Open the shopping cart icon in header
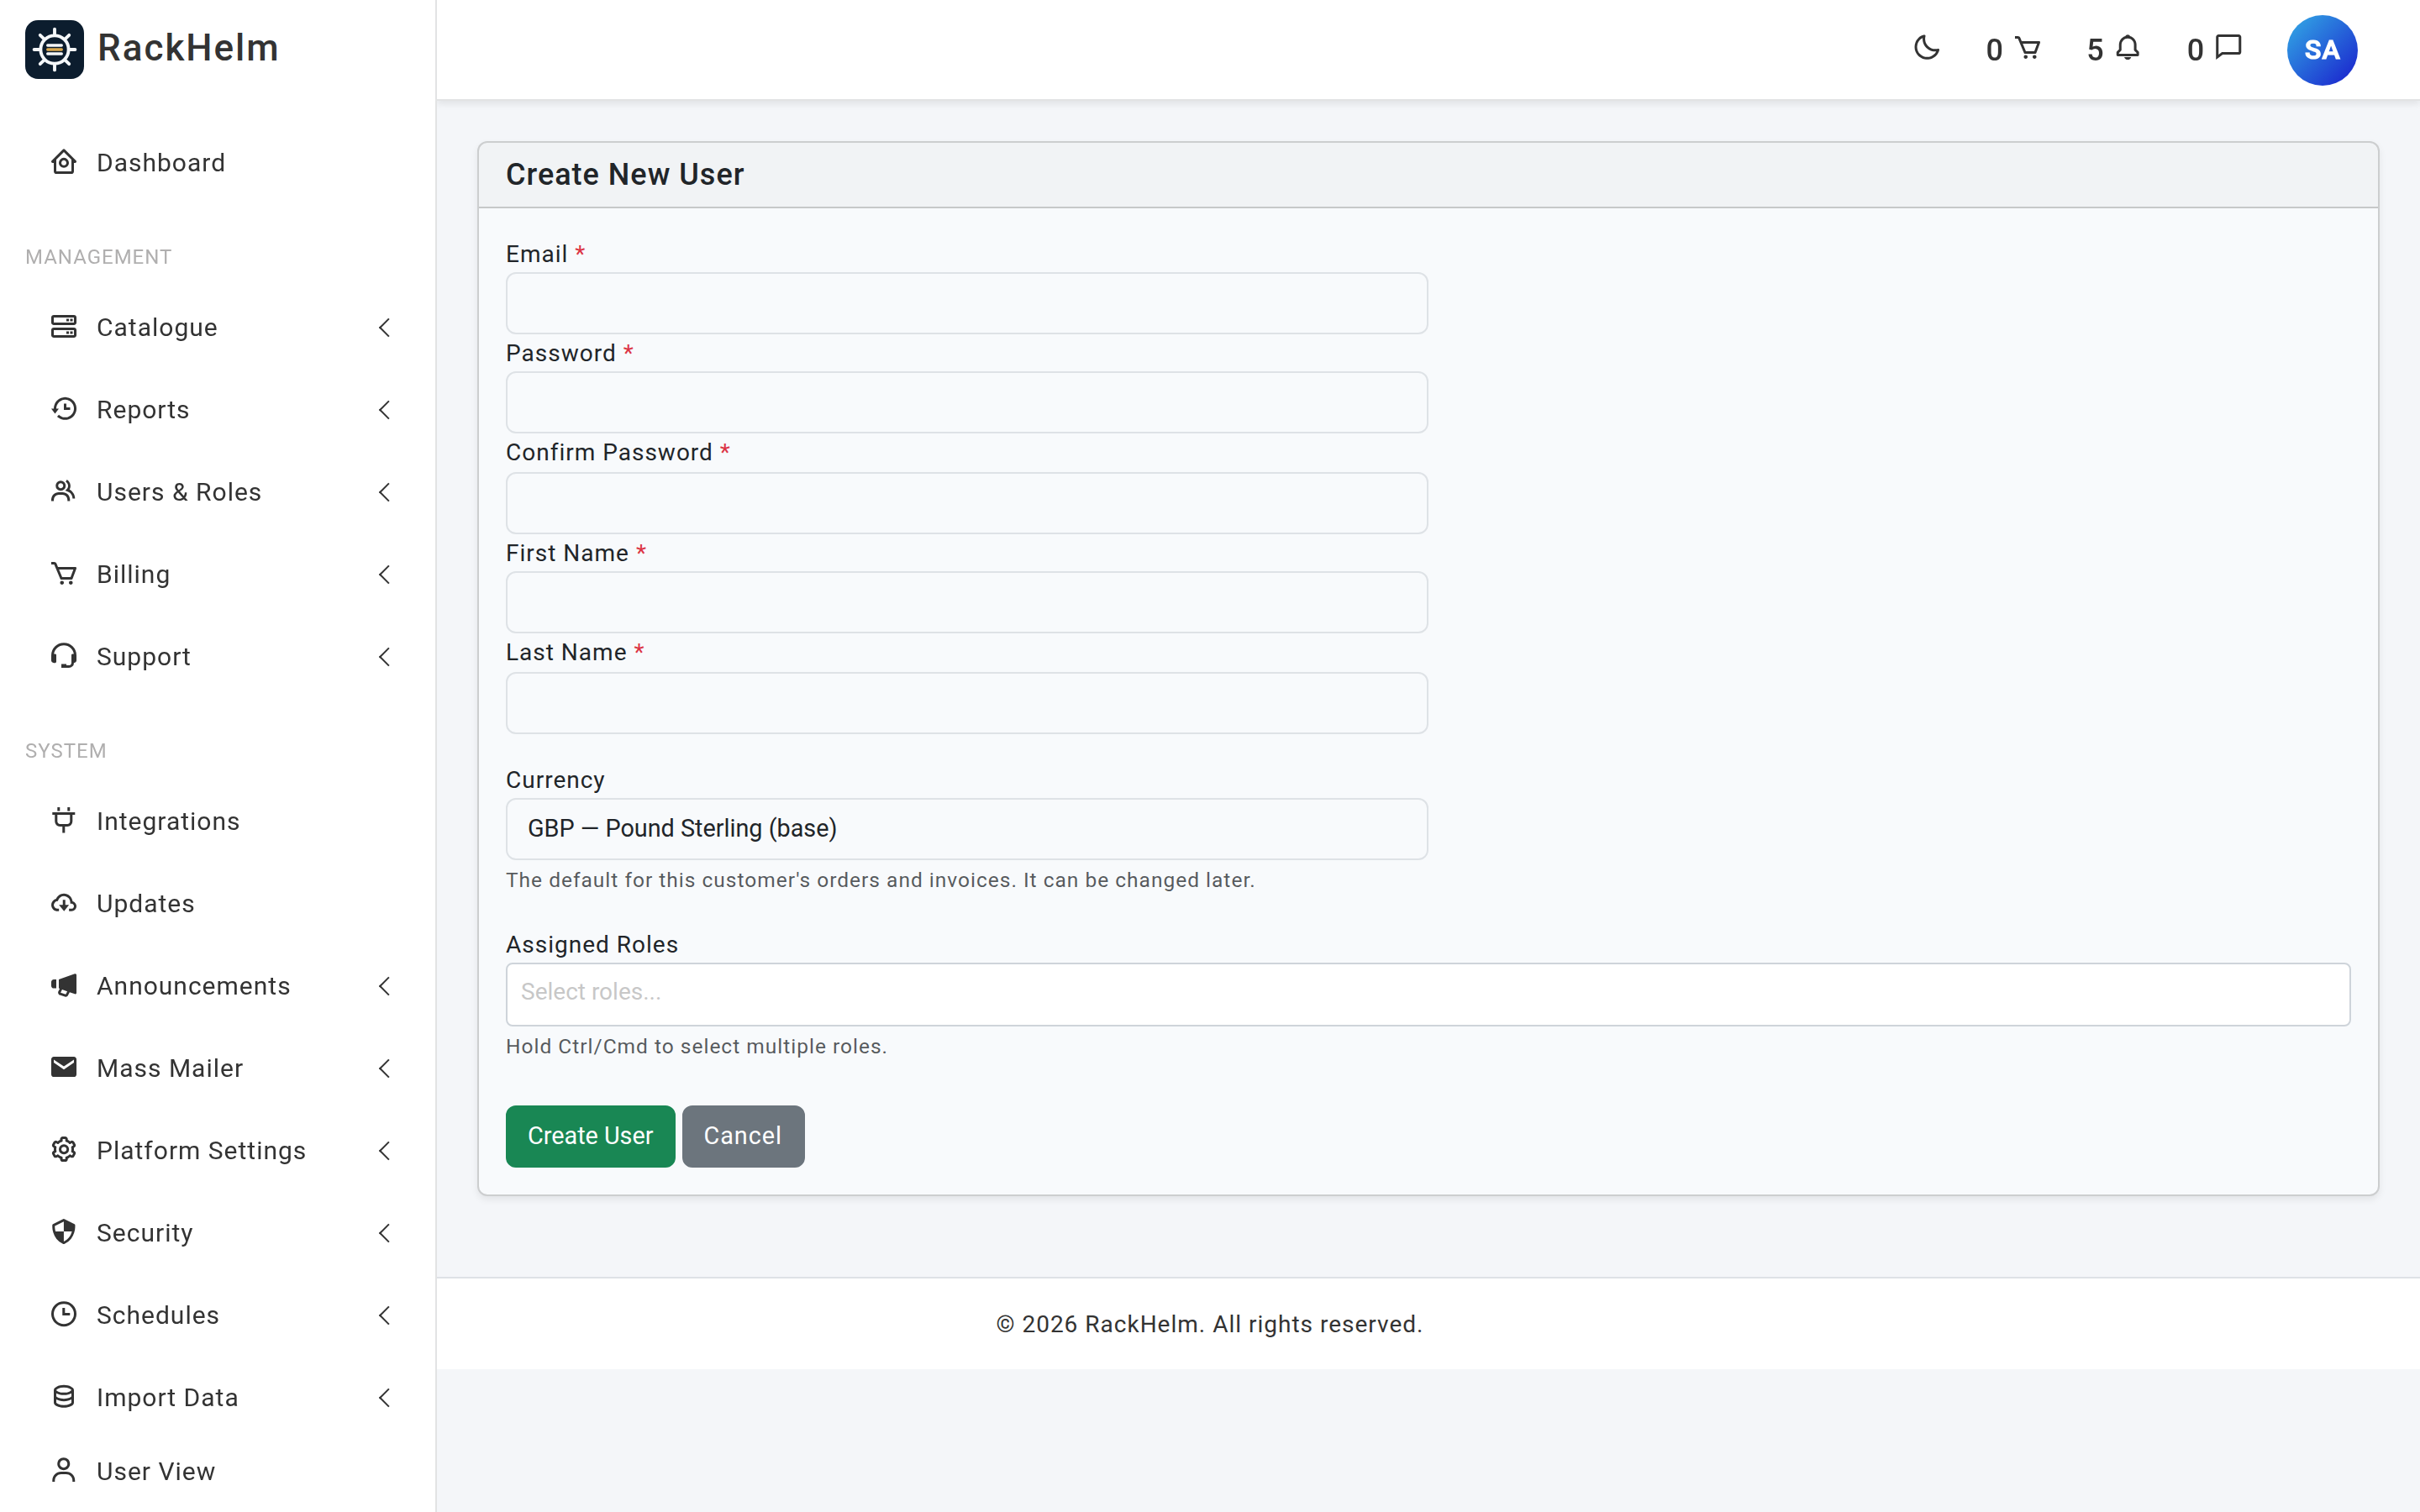The height and width of the screenshot is (1512, 2420). coord(2027,48)
